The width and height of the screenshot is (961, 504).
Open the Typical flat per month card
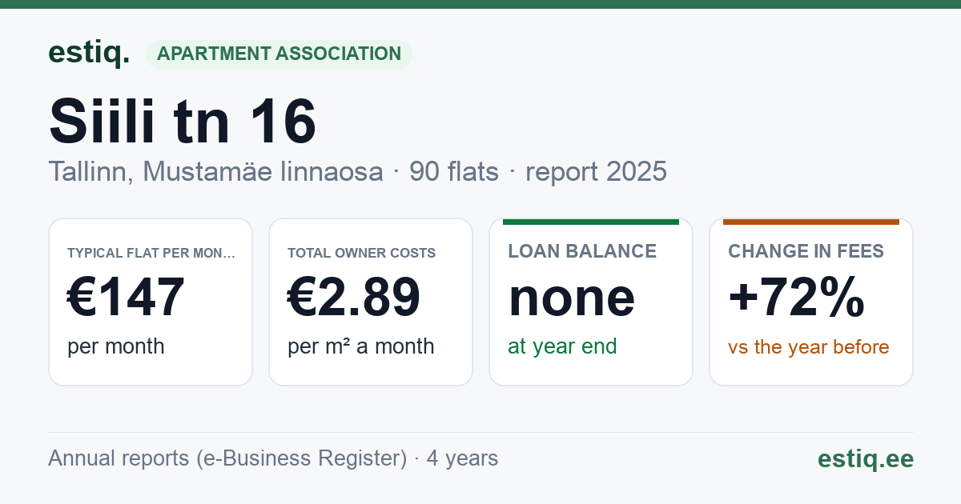(151, 302)
